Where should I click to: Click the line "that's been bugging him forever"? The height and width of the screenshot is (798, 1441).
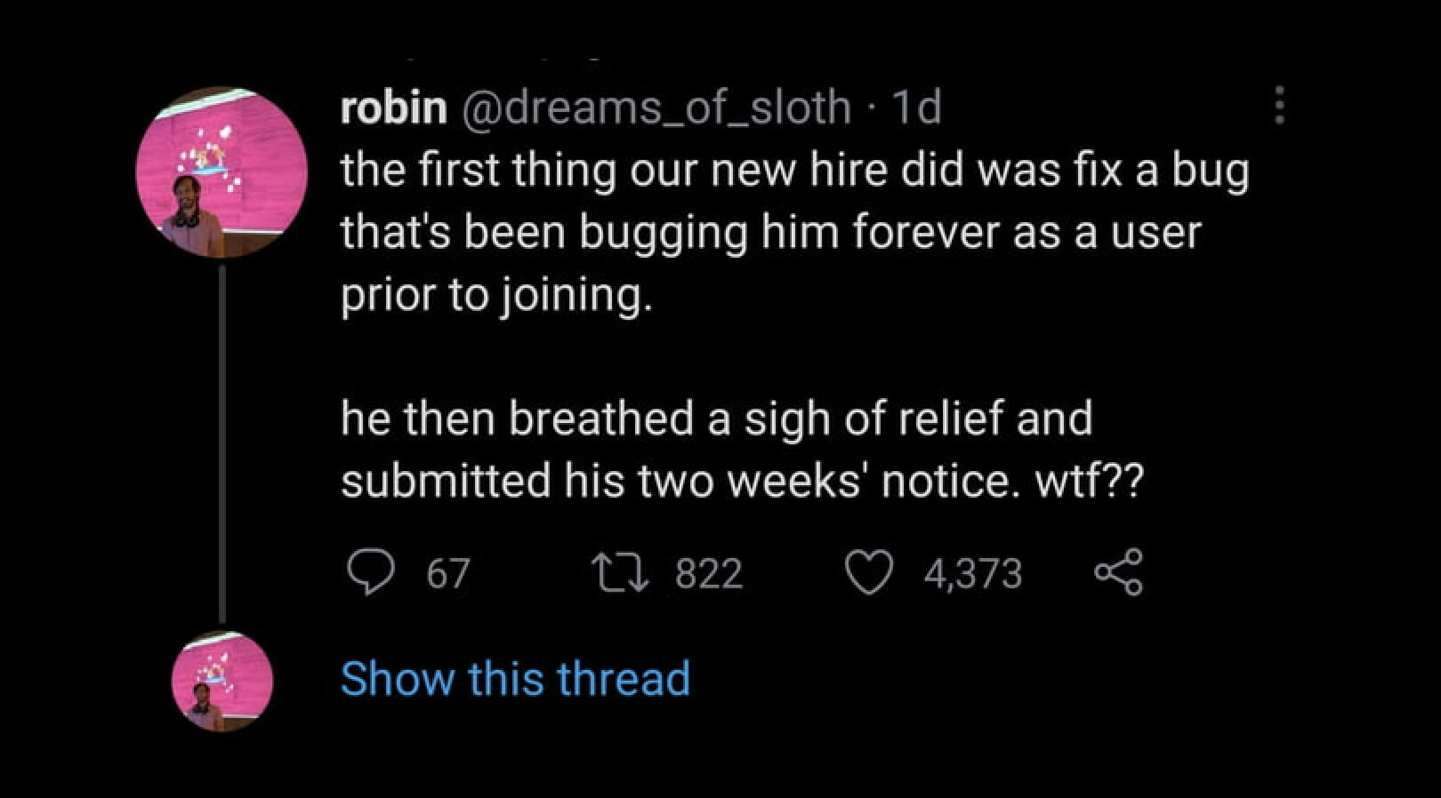point(770,232)
